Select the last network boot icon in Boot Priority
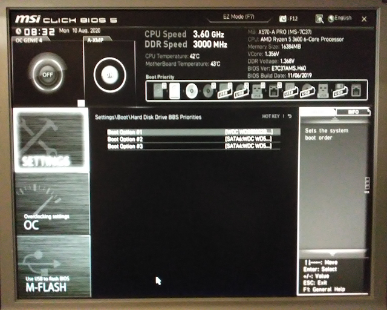Screen dimensions: 387x310 [x=356, y=91]
